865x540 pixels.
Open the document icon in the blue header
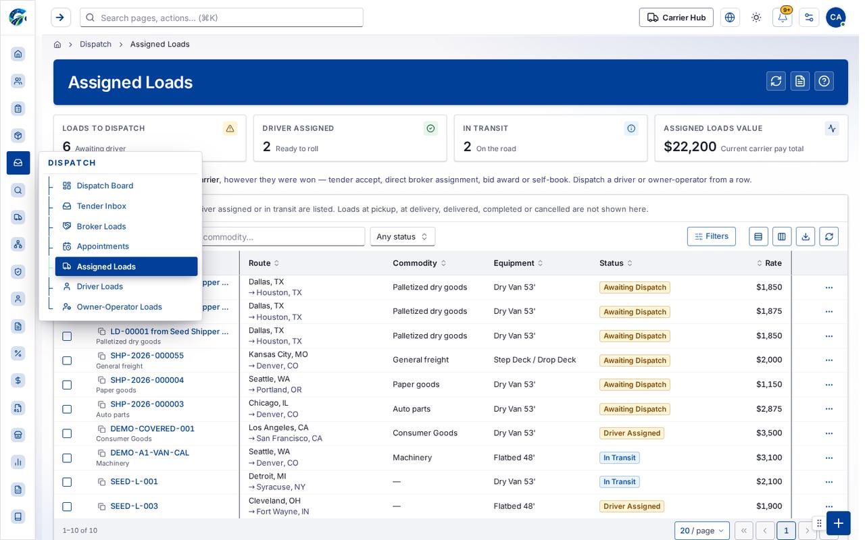pyautogui.click(x=800, y=81)
